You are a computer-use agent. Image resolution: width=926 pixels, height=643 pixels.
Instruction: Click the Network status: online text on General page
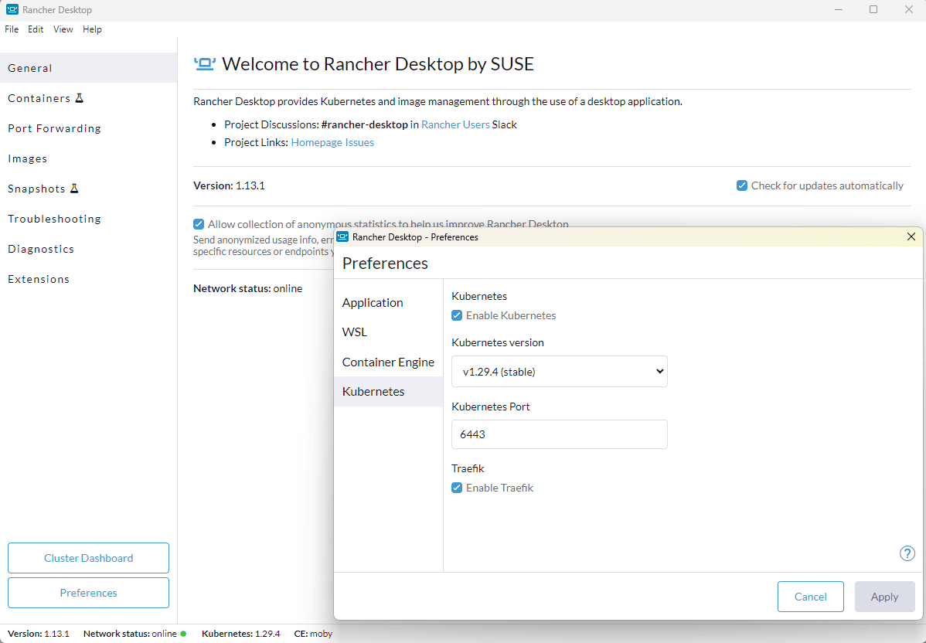[x=248, y=288]
